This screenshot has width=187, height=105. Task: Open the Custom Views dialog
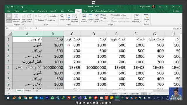[29, 18]
